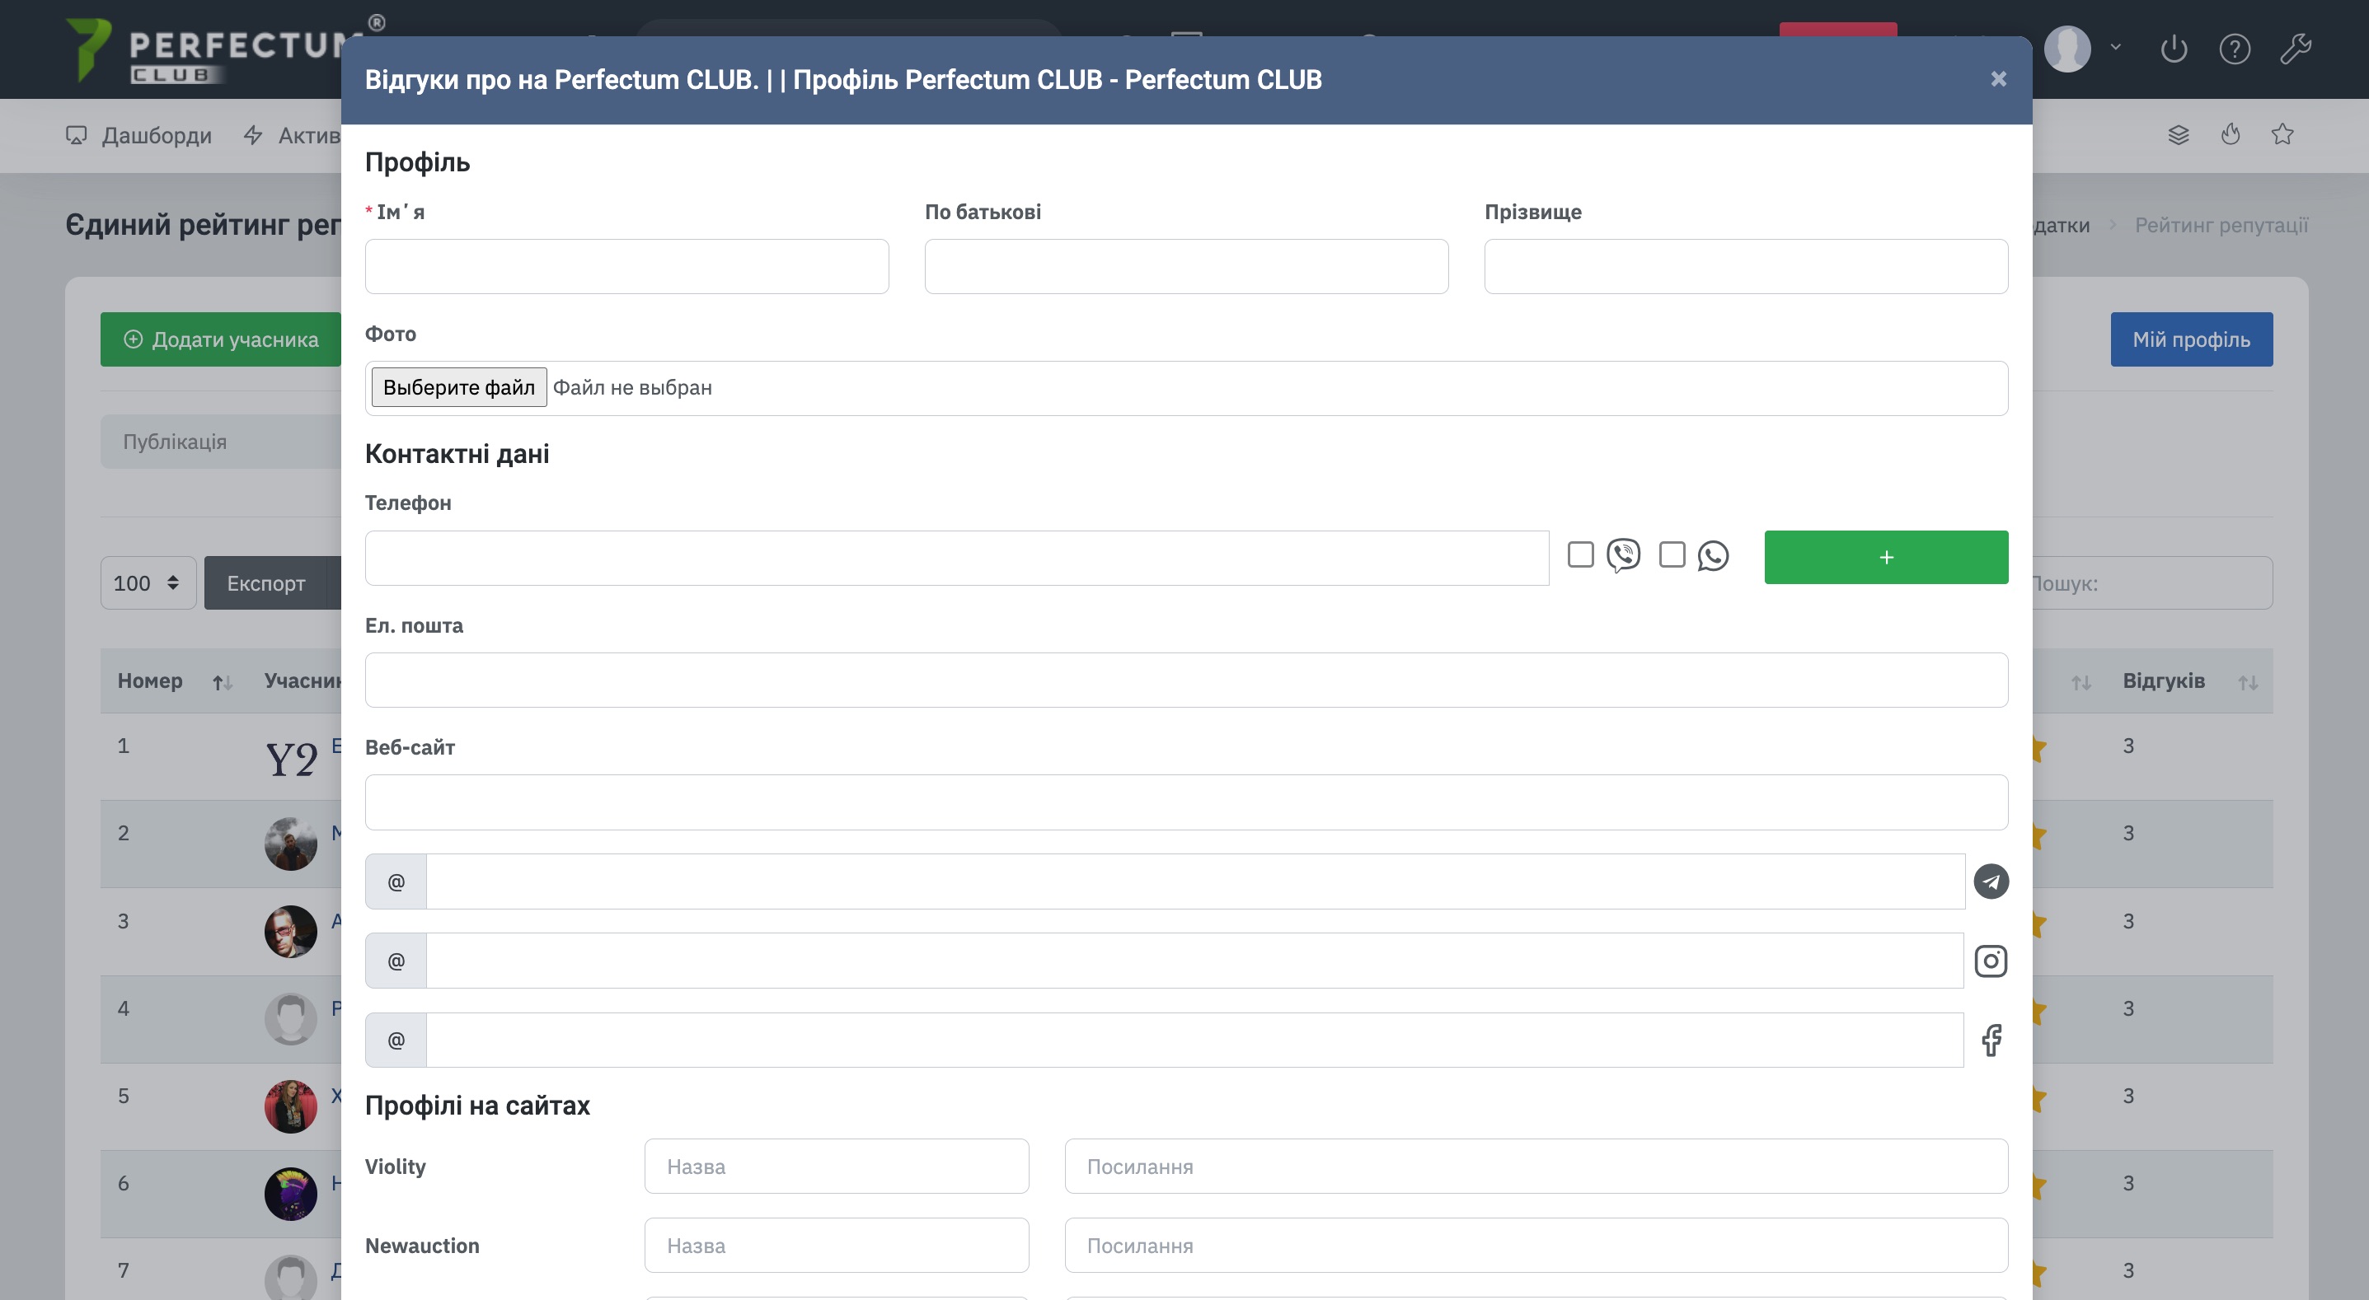The height and width of the screenshot is (1300, 2369).
Task: Open the wrench settings icon
Action: pyautogui.click(x=2296, y=49)
